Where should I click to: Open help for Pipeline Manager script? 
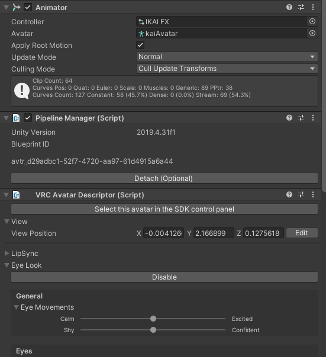point(289,118)
